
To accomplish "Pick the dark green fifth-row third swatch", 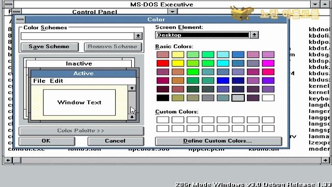I will pos(192,89).
